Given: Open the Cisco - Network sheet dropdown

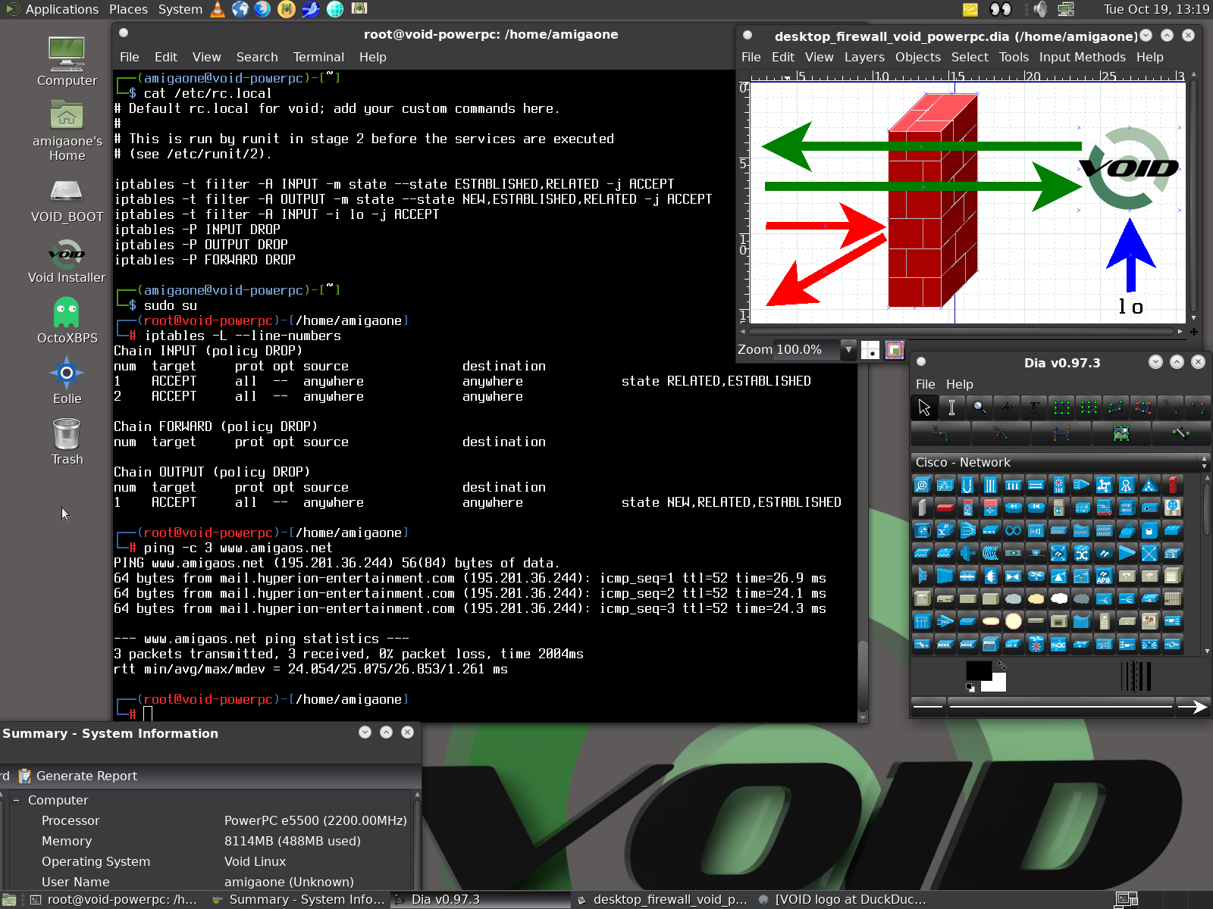Looking at the screenshot, I should tap(1060, 462).
